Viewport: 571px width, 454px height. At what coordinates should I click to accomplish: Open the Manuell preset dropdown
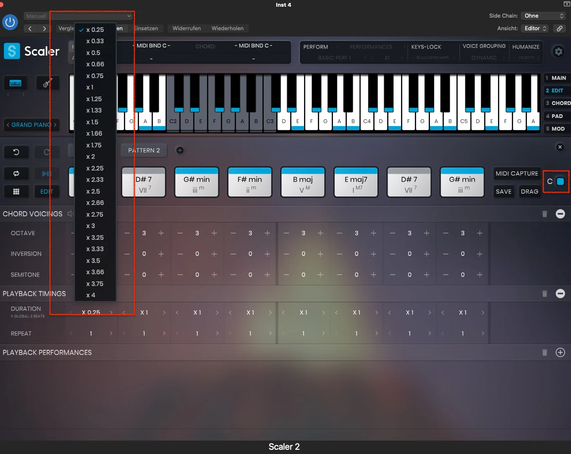coord(79,16)
